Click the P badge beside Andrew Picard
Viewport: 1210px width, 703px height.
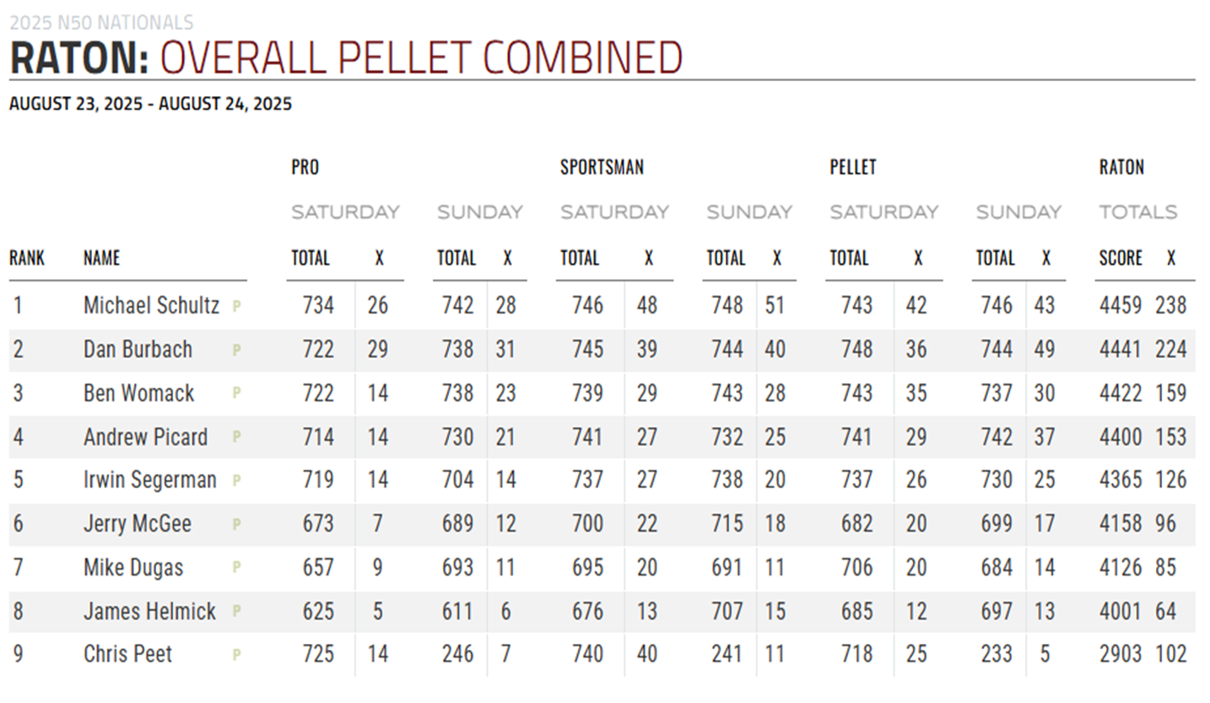coord(237,437)
